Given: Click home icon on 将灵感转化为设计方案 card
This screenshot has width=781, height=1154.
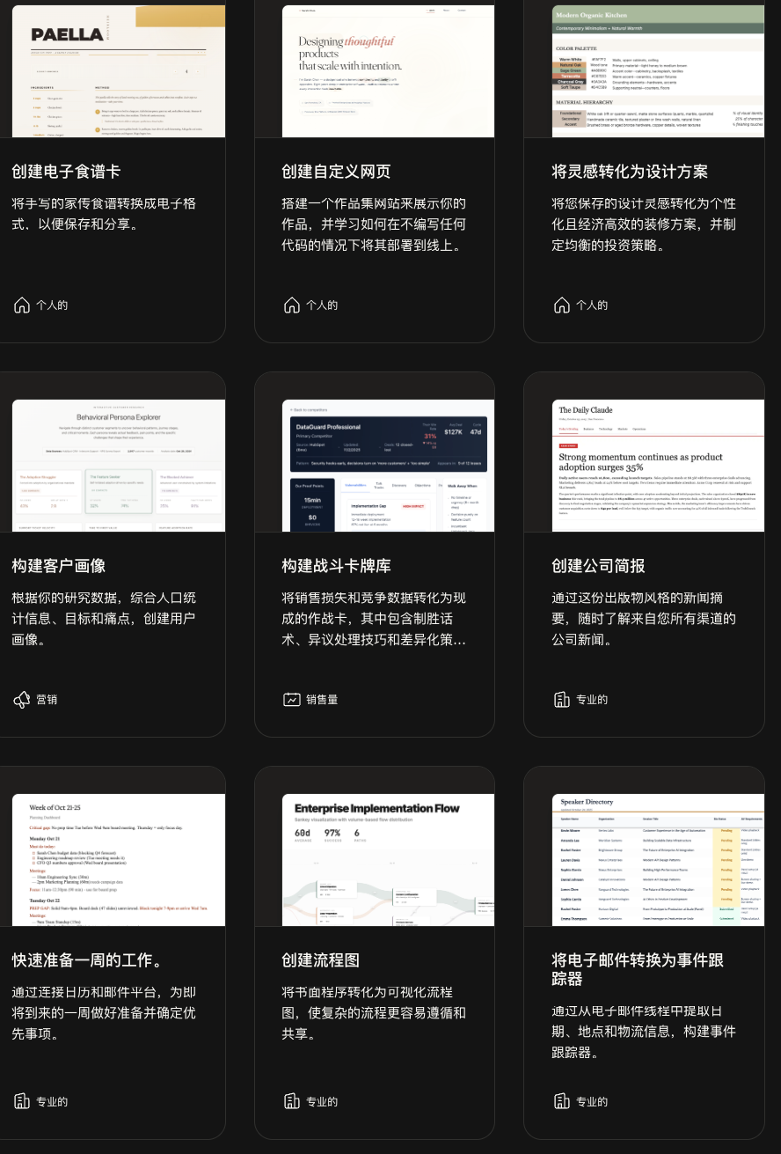Looking at the screenshot, I should (562, 305).
